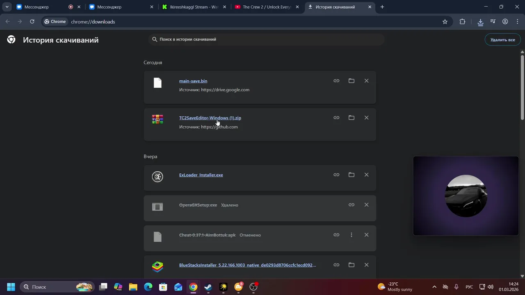Open Chrome profile icon
This screenshot has height=295, width=525.
pyautogui.click(x=505, y=22)
